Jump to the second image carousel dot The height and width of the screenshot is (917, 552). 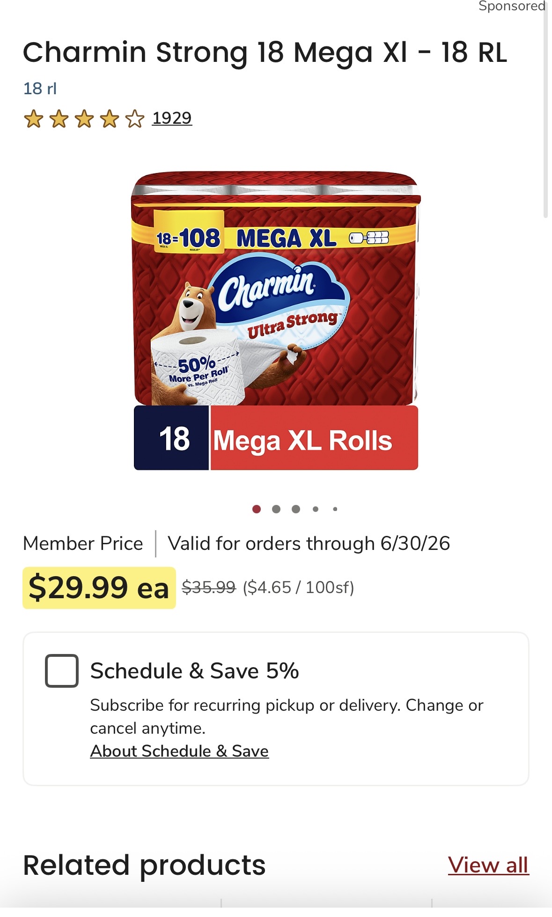[x=276, y=509]
